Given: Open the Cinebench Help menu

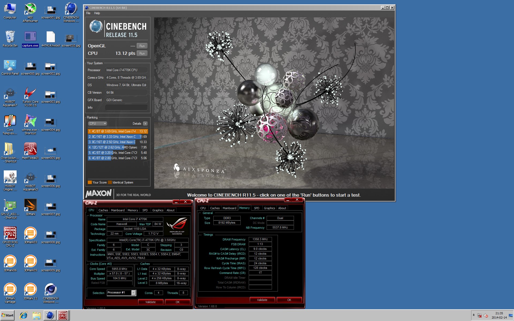Looking at the screenshot, I should 97,13.
